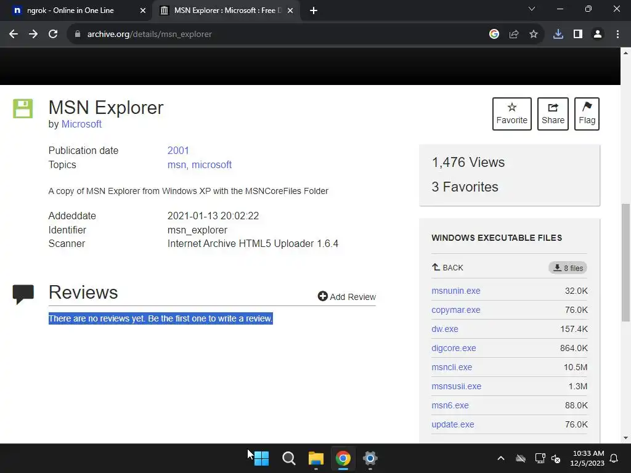Screen dimensions: 631x473
Task: Open the Chrome three-dot menu
Action: [617, 34]
